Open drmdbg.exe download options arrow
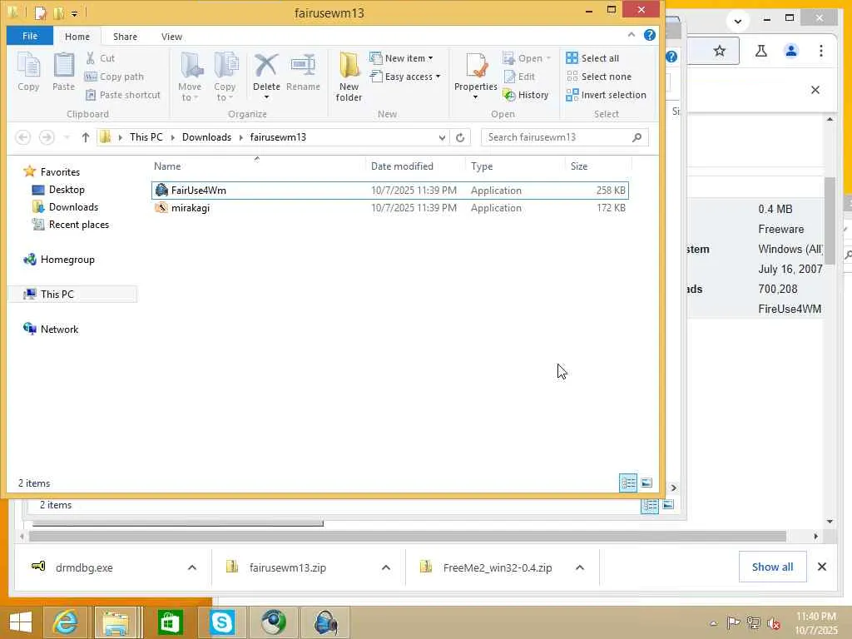The height and width of the screenshot is (639, 852). 192,567
